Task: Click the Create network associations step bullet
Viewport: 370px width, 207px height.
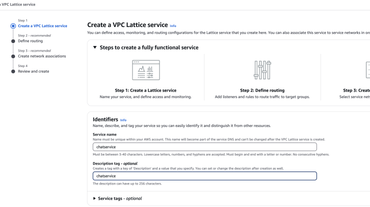Action: (x=13, y=56)
